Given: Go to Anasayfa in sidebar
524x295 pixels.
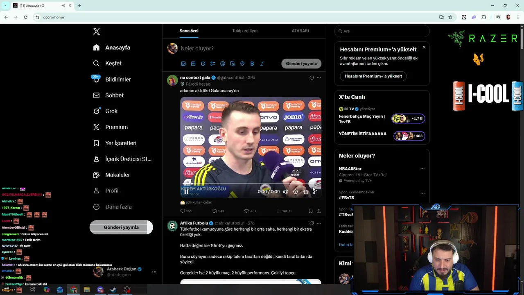Looking at the screenshot, I should click(112, 48).
